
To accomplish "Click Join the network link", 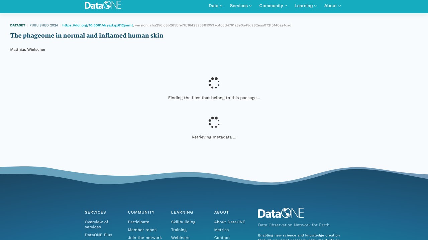I will 145,238.
